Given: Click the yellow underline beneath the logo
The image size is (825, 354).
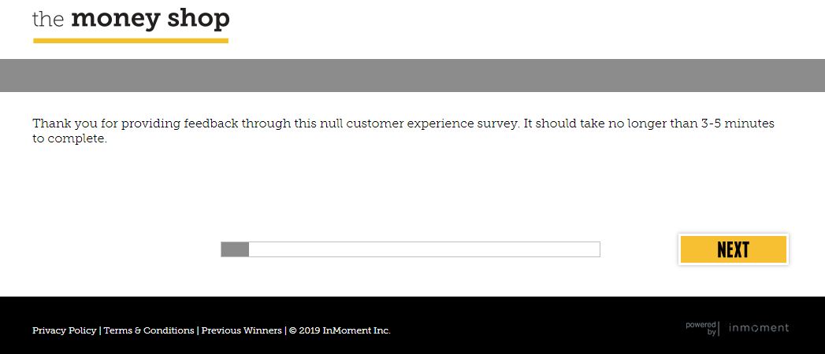Looking at the screenshot, I should (131, 40).
